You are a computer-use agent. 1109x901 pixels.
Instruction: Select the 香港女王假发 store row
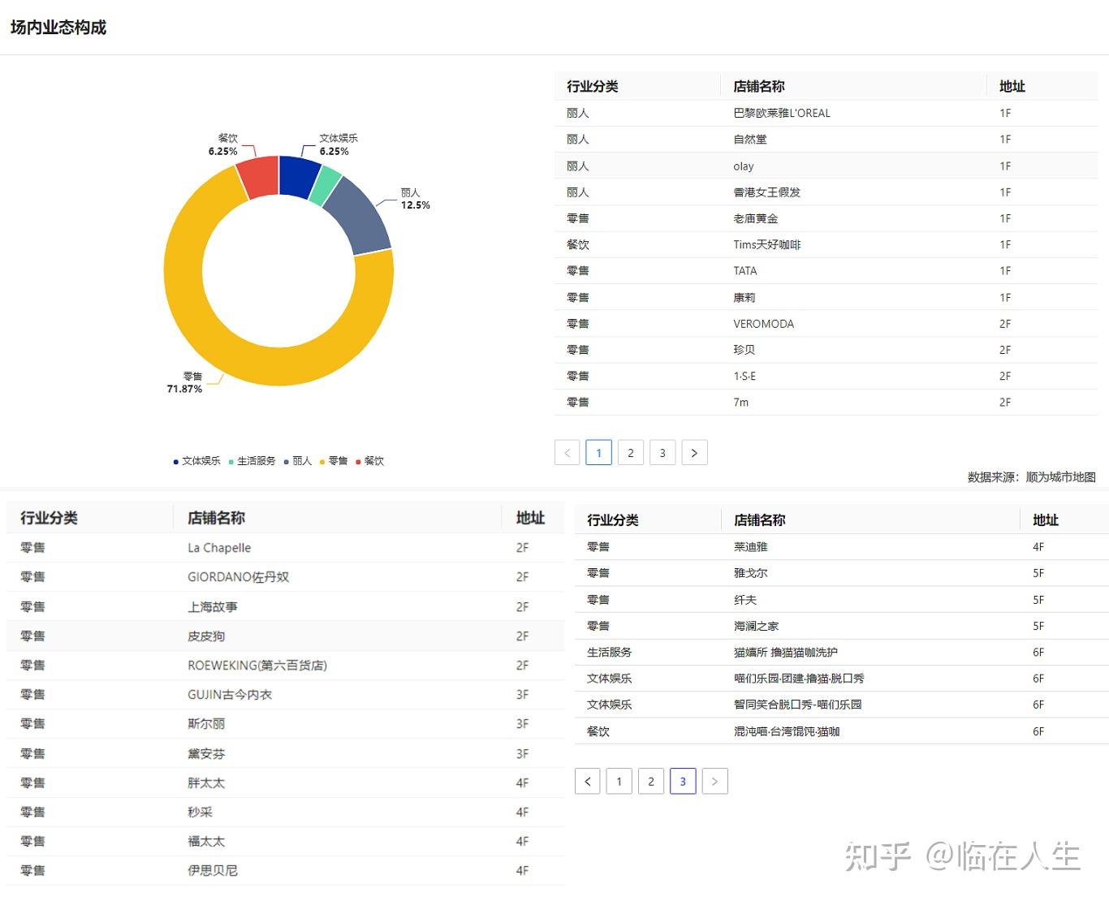pos(826,192)
